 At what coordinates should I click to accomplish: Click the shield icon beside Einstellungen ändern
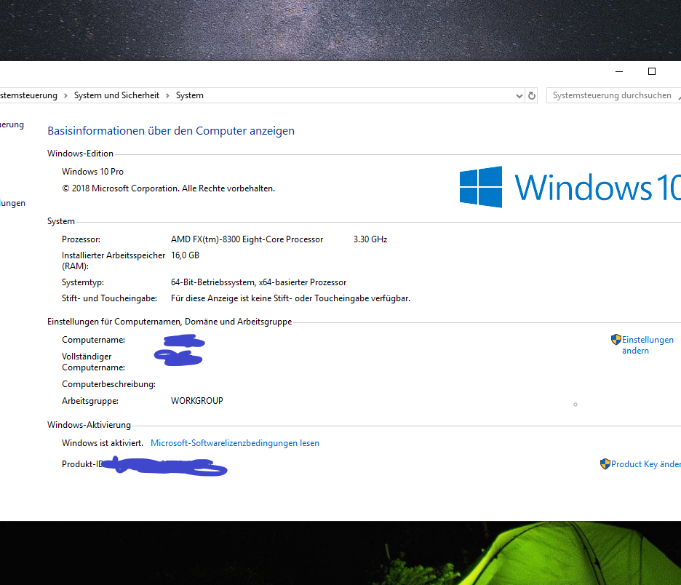point(616,340)
